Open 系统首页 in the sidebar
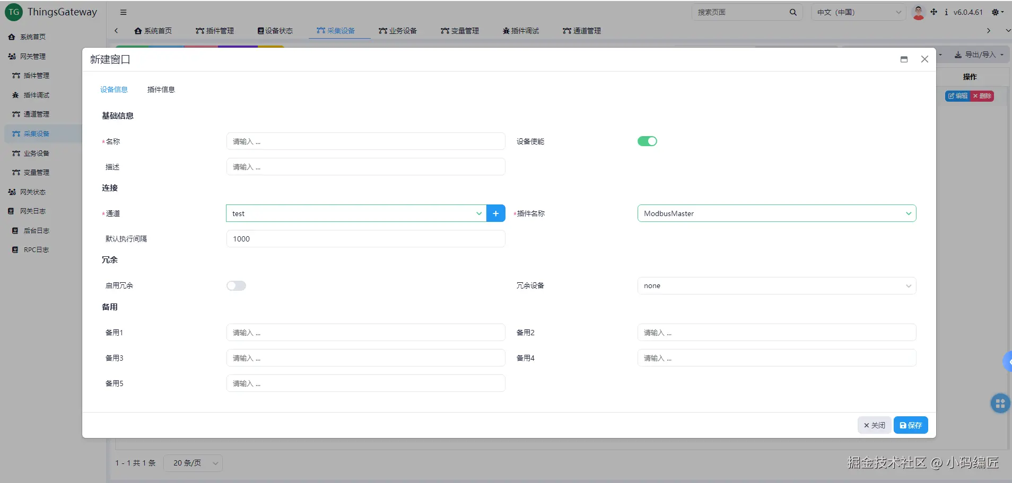 [x=33, y=37]
